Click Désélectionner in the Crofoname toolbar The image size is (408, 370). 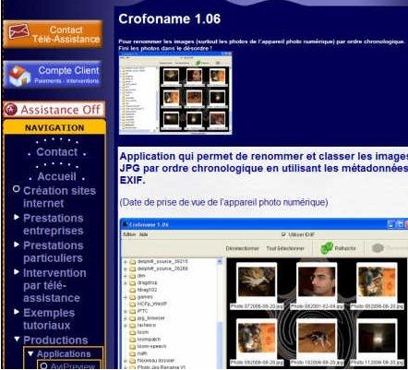point(243,248)
